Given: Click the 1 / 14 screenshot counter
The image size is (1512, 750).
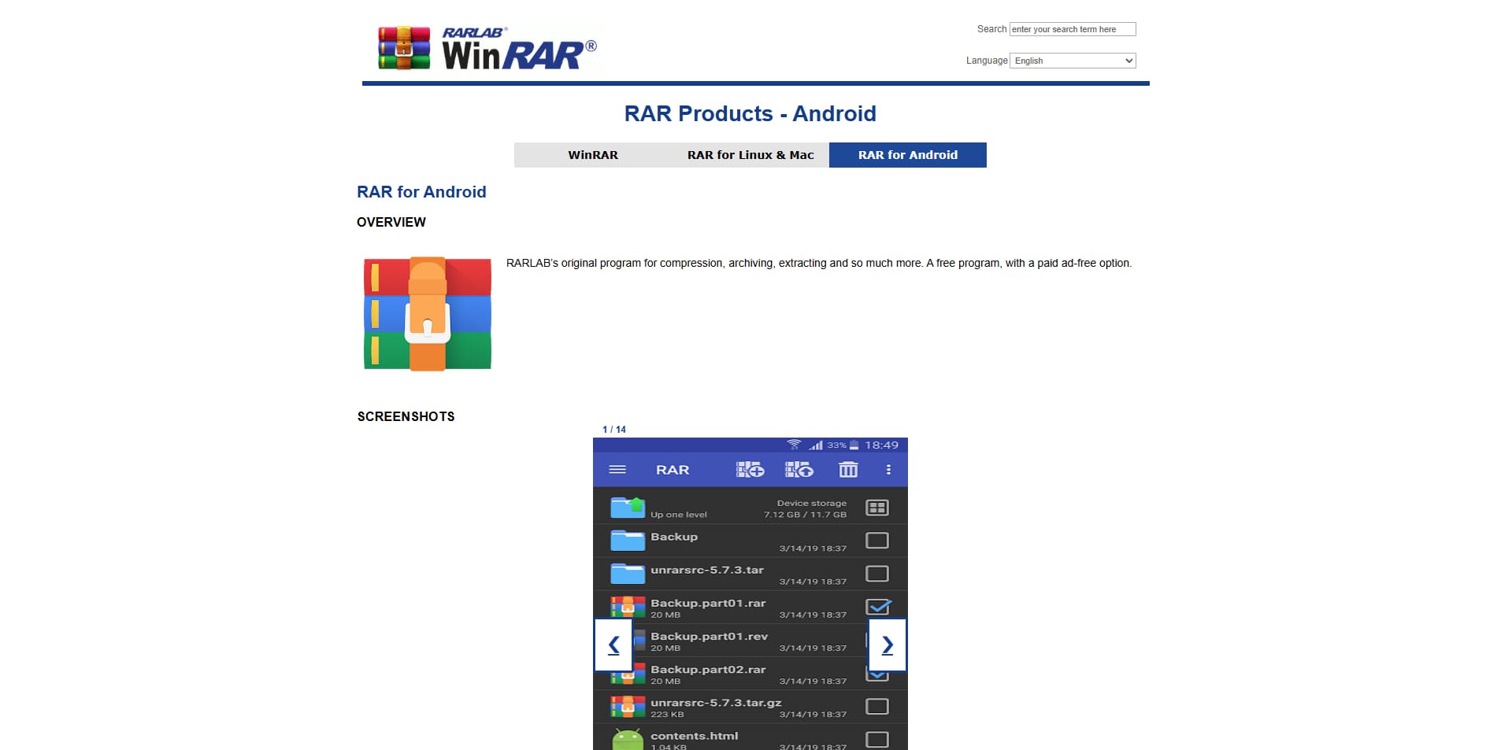Looking at the screenshot, I should tap(614, 430).
